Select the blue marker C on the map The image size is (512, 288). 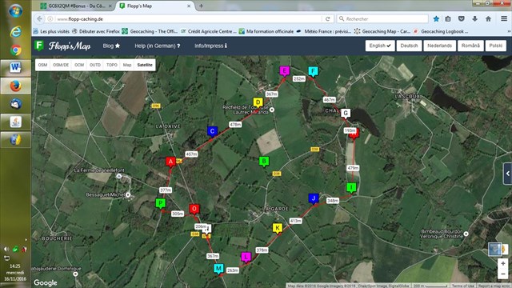coord(212,131)
